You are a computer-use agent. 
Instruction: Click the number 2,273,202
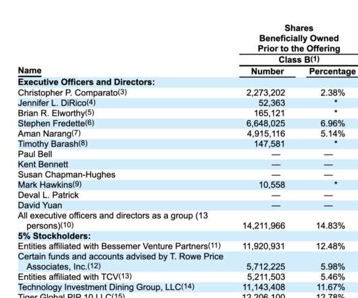266,93
